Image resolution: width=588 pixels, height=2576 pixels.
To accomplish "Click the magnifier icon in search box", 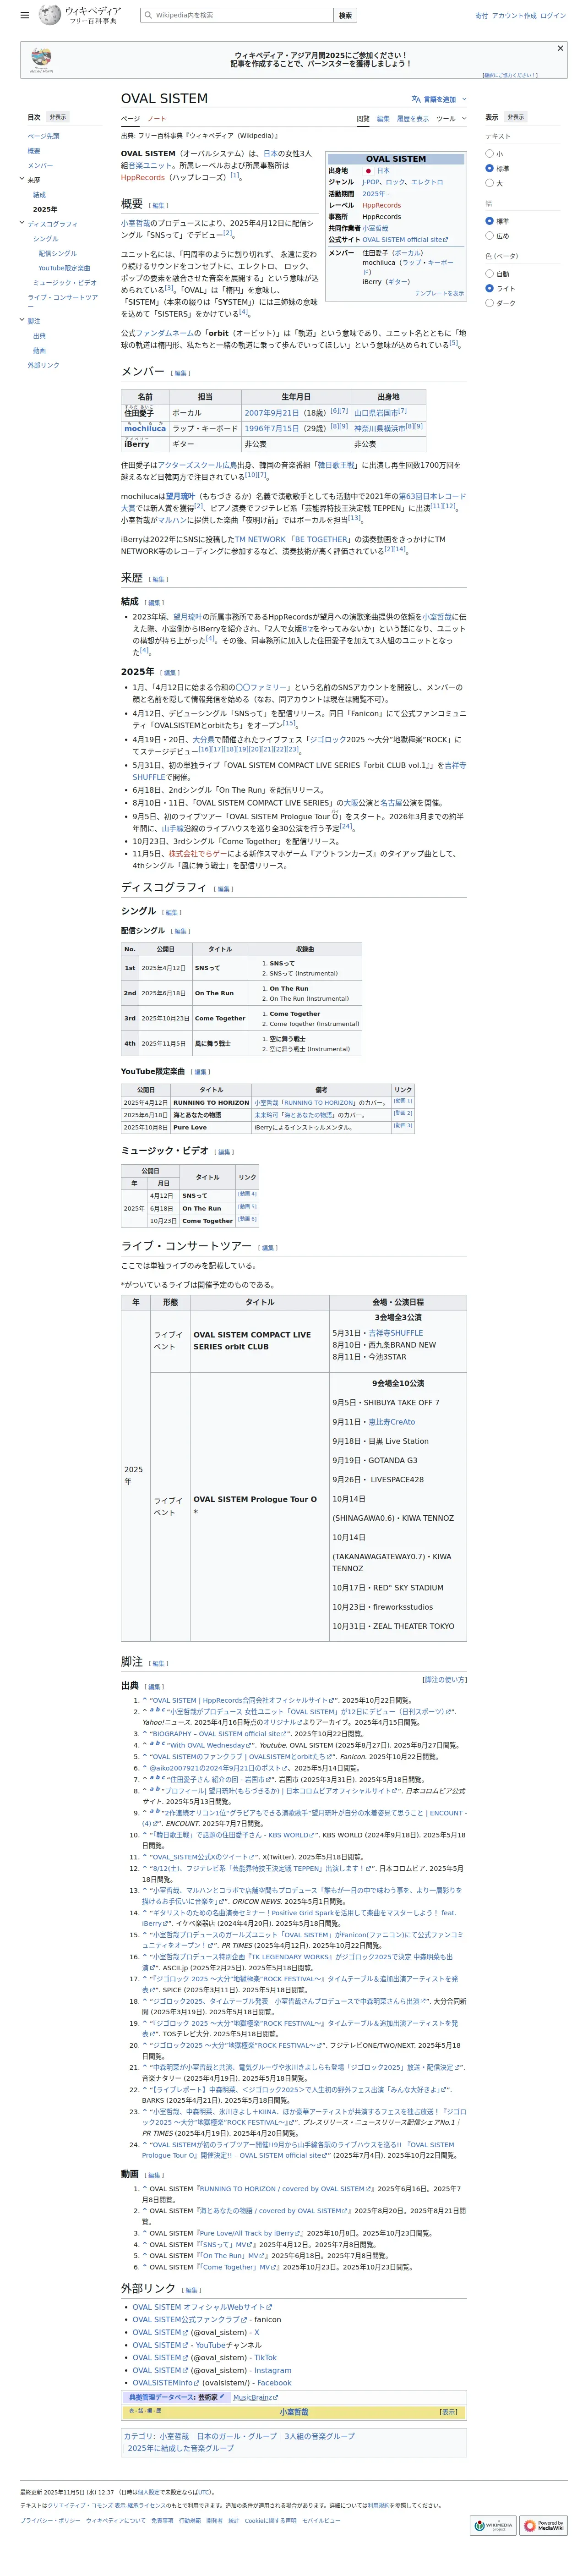I will click(148, 15).
